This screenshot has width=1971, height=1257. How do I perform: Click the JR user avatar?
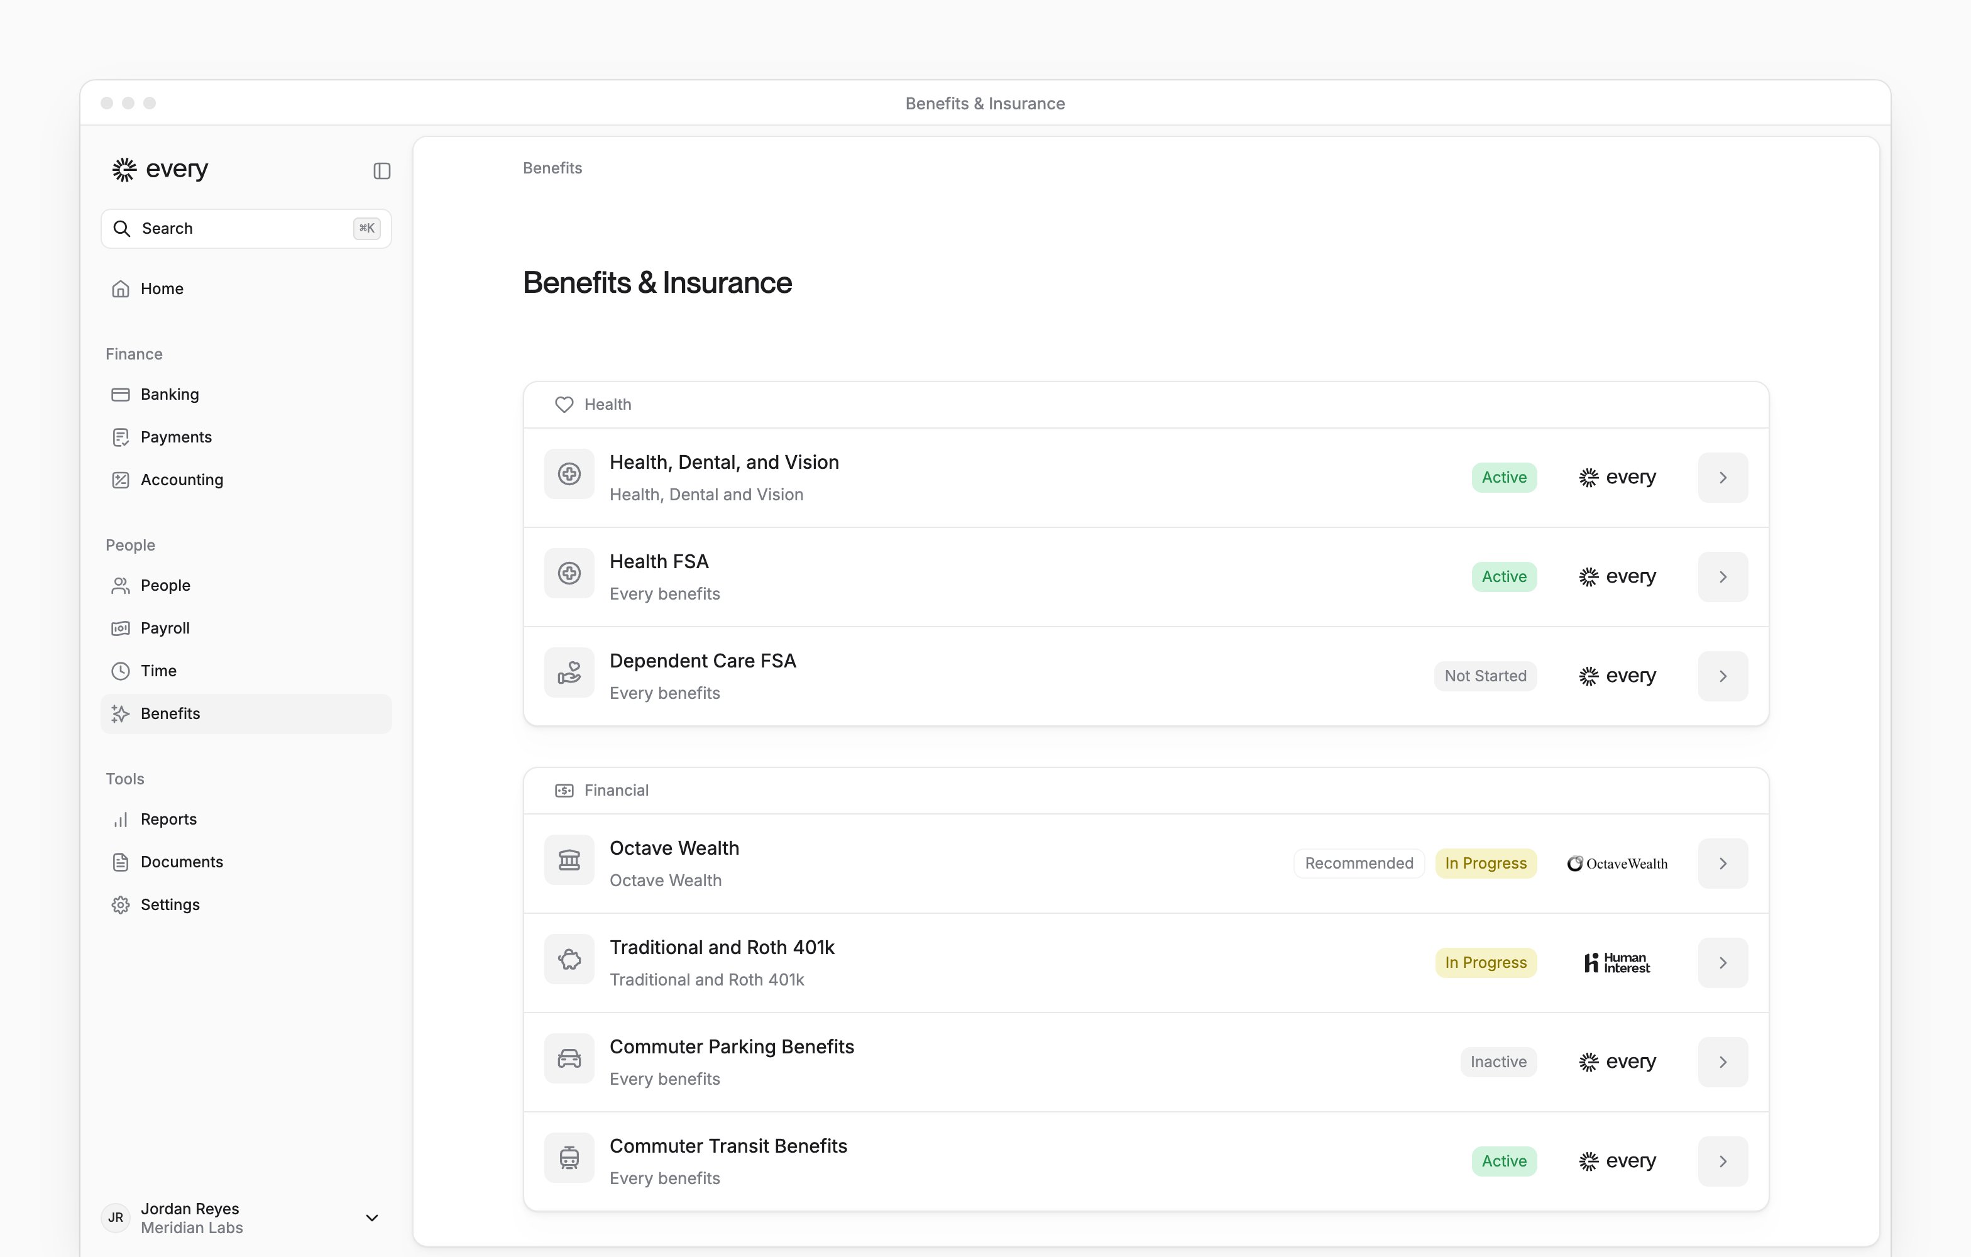pyautogui.click(x=116, y=1218)
